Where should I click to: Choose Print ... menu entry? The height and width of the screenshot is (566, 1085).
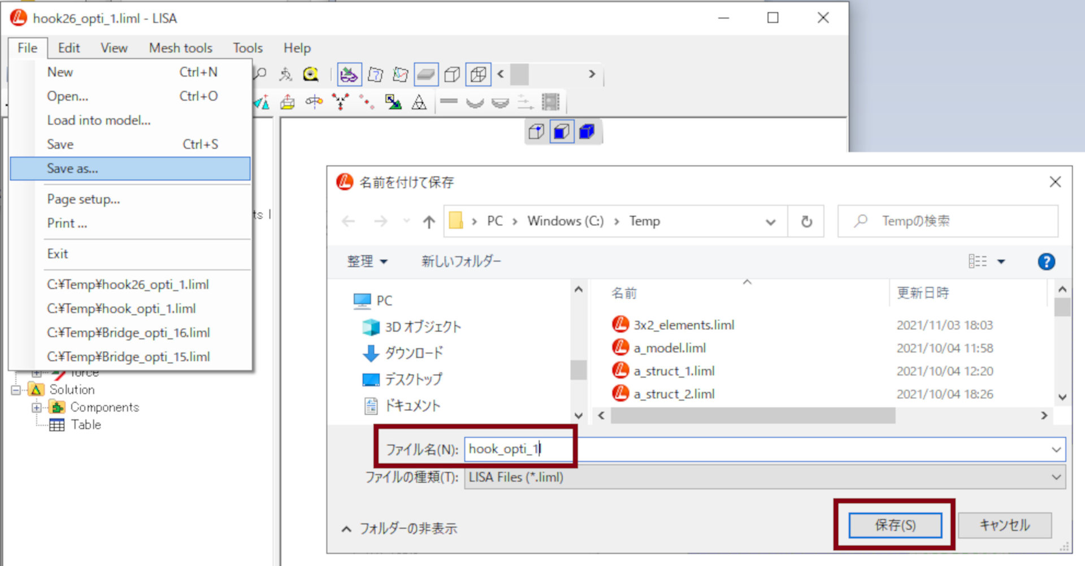tap(131, 223)
